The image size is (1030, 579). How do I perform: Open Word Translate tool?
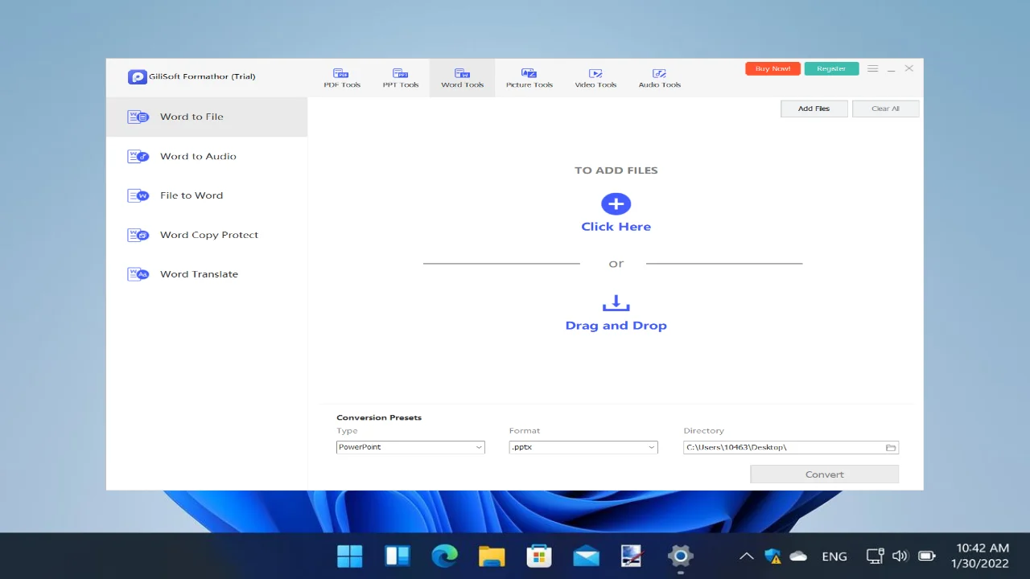click(x=207, y=274)
